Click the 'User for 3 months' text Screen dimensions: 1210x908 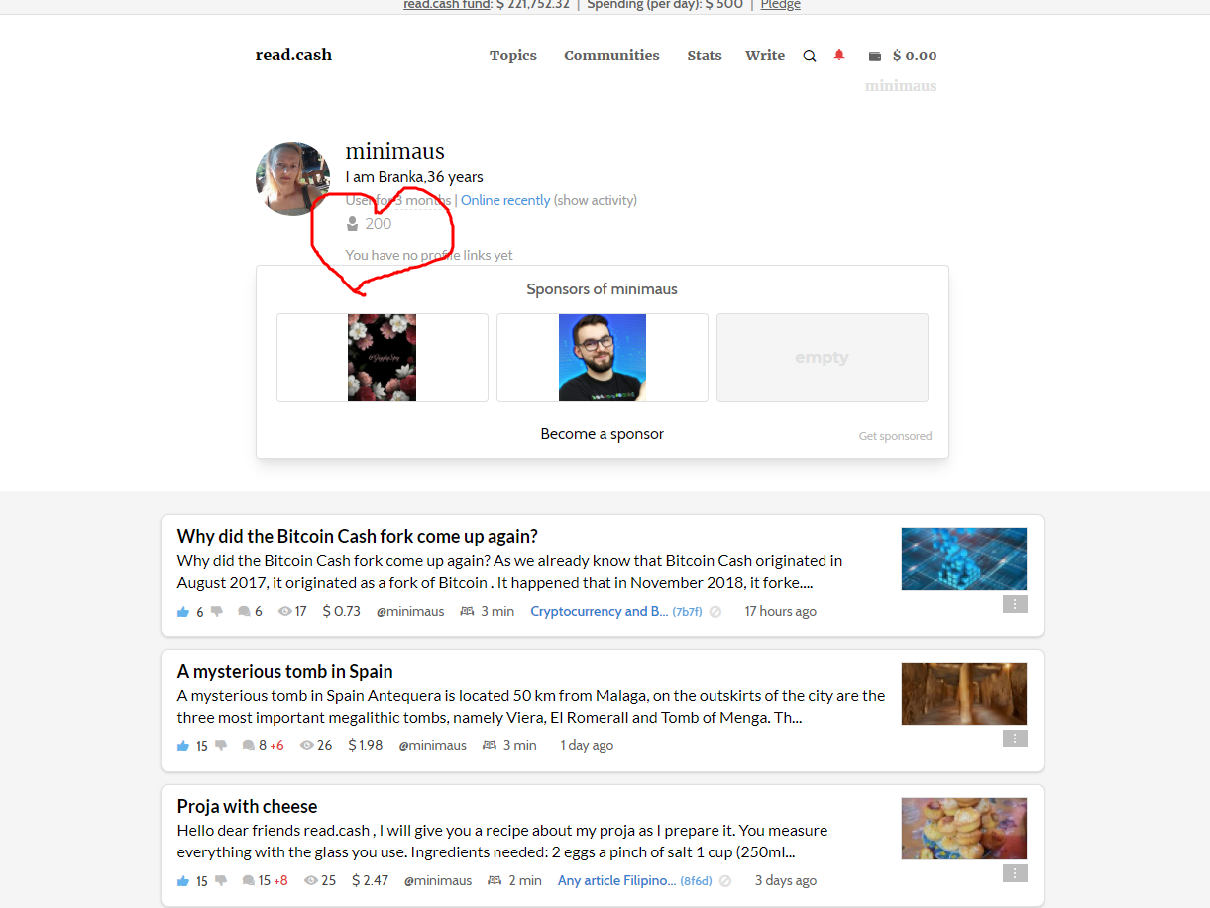pos(398,200)
